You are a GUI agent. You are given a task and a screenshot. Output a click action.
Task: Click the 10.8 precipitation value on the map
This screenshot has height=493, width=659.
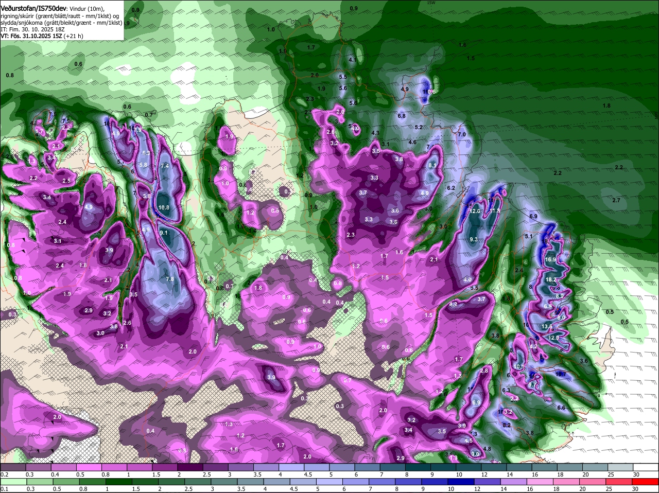164,208
